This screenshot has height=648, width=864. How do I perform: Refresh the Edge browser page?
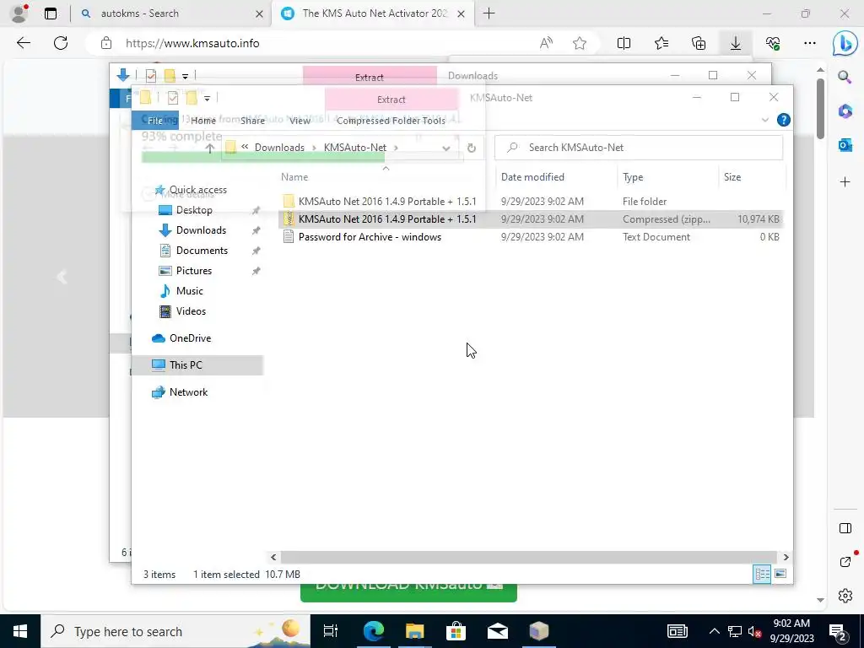click(x=61, y=43)
